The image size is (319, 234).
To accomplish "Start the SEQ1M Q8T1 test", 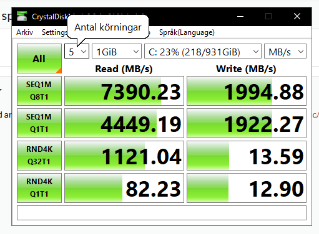I will click(x=39, y=91).
